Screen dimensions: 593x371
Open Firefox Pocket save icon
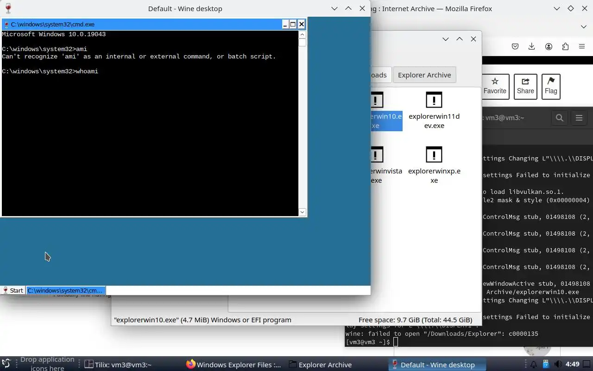(x=515, y=46)
